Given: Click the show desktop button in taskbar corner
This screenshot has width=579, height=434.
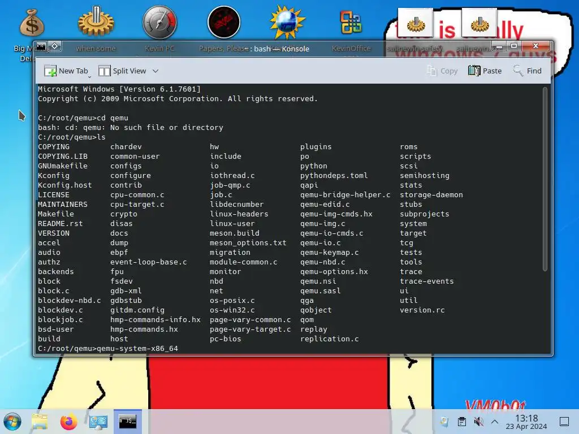Looking at the screenshot, I should [x=564, y=422].
